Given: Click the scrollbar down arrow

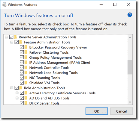Looking at the screenshot, I should coord(130,102).
